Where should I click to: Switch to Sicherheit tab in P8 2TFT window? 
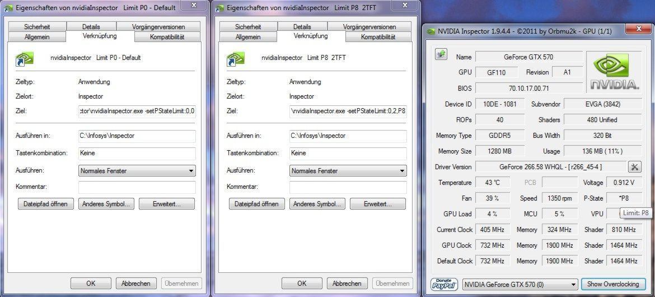pyautogui.click(x=248, y=27)
